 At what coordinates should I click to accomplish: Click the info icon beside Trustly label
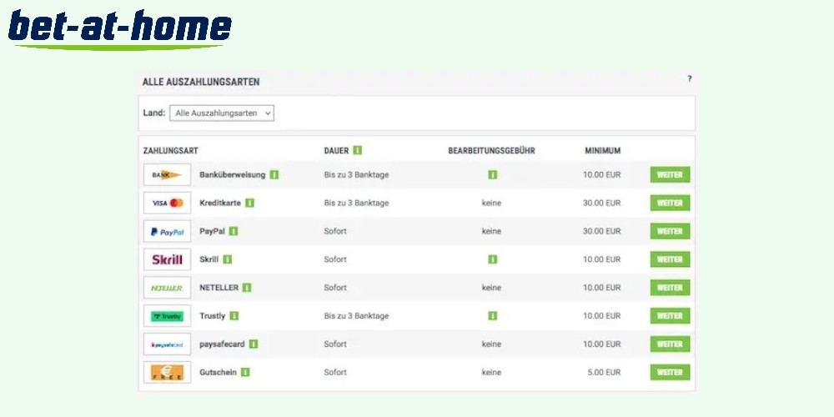(234, 315)
